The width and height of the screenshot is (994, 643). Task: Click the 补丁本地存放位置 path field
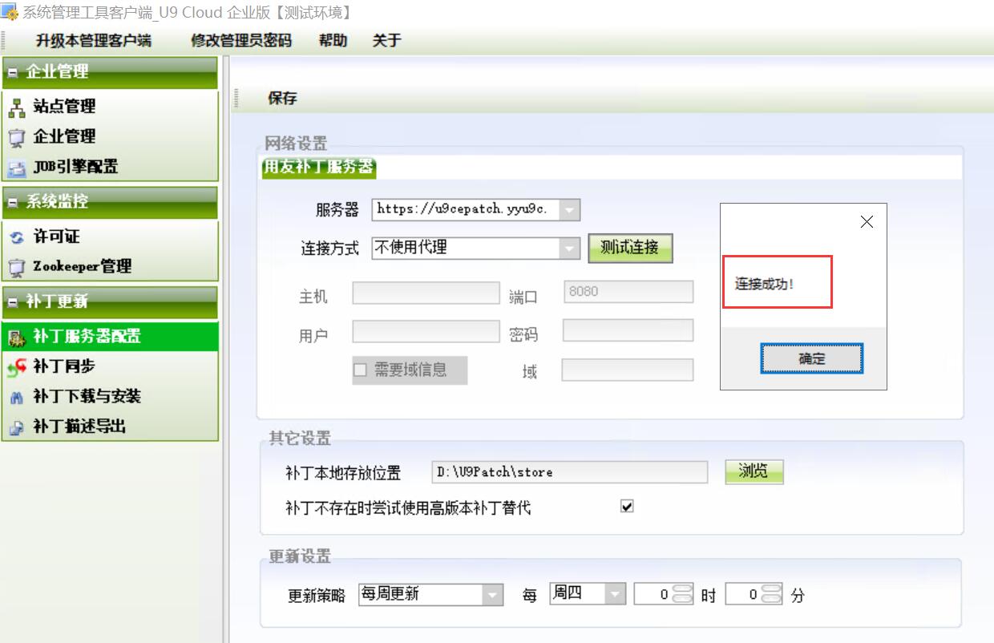click(x=569, y=472)
